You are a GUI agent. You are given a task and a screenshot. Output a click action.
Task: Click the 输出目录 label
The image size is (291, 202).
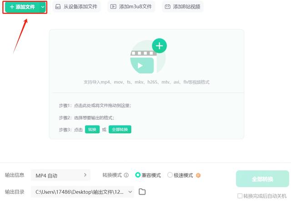(15, 192)
